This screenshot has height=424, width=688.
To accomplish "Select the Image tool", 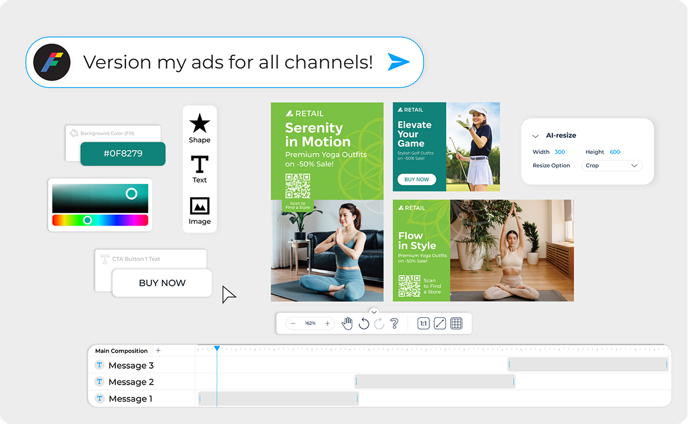I will coord(200,211).
